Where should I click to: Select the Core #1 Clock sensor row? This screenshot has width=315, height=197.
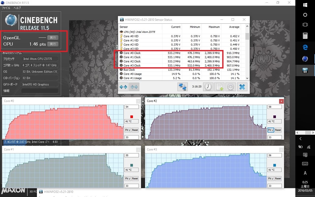(182, 57)
